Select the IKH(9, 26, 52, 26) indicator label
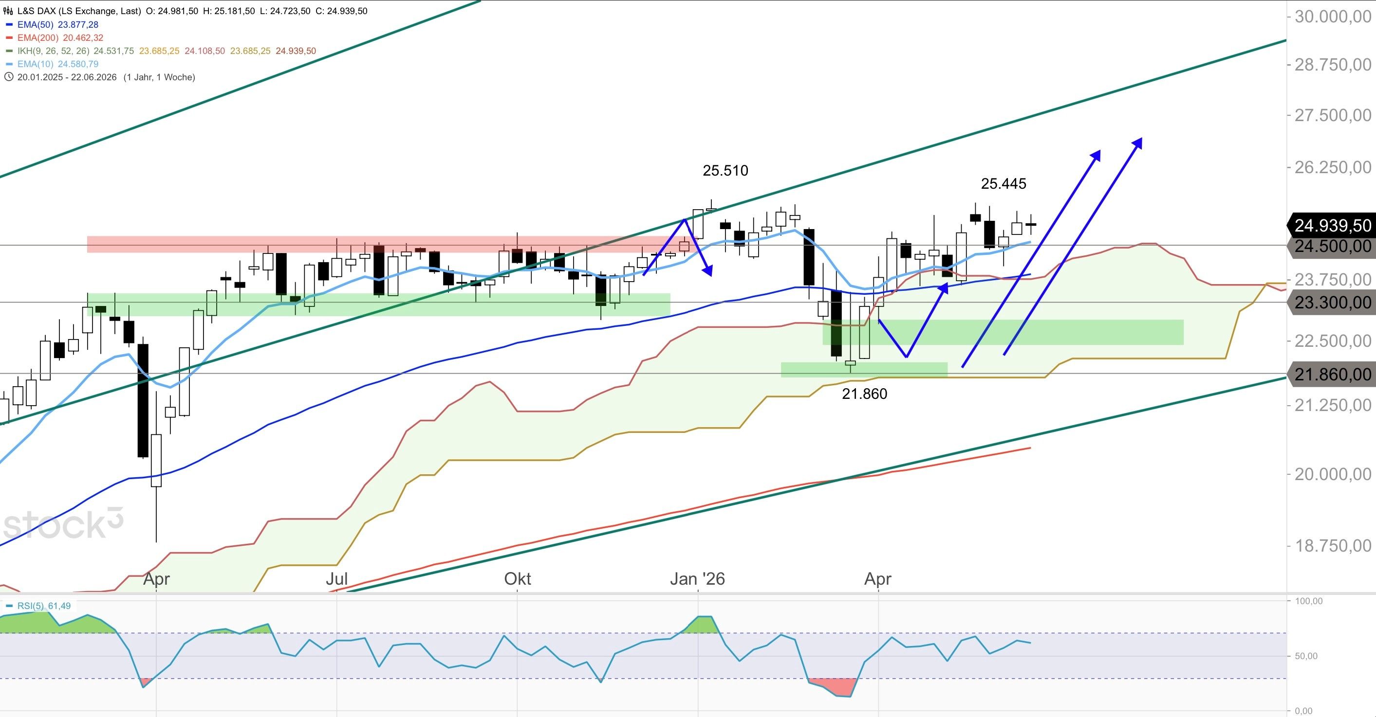1376x717 pixels. pos(54,51)
